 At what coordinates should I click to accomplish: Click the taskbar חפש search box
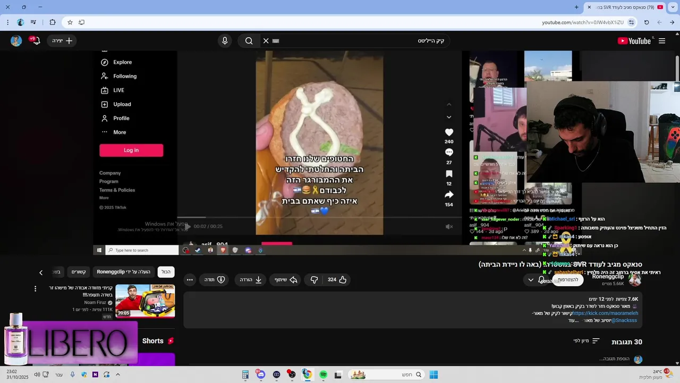tap(387, 374)
